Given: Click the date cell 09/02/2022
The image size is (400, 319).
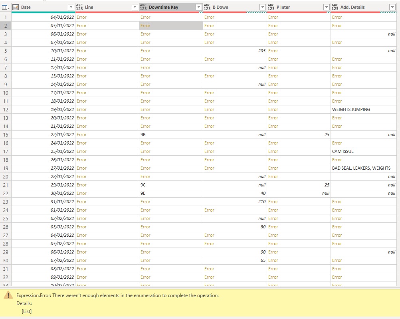Looking at the screenshot, I should pyautogui.click(x=44, y=277).
